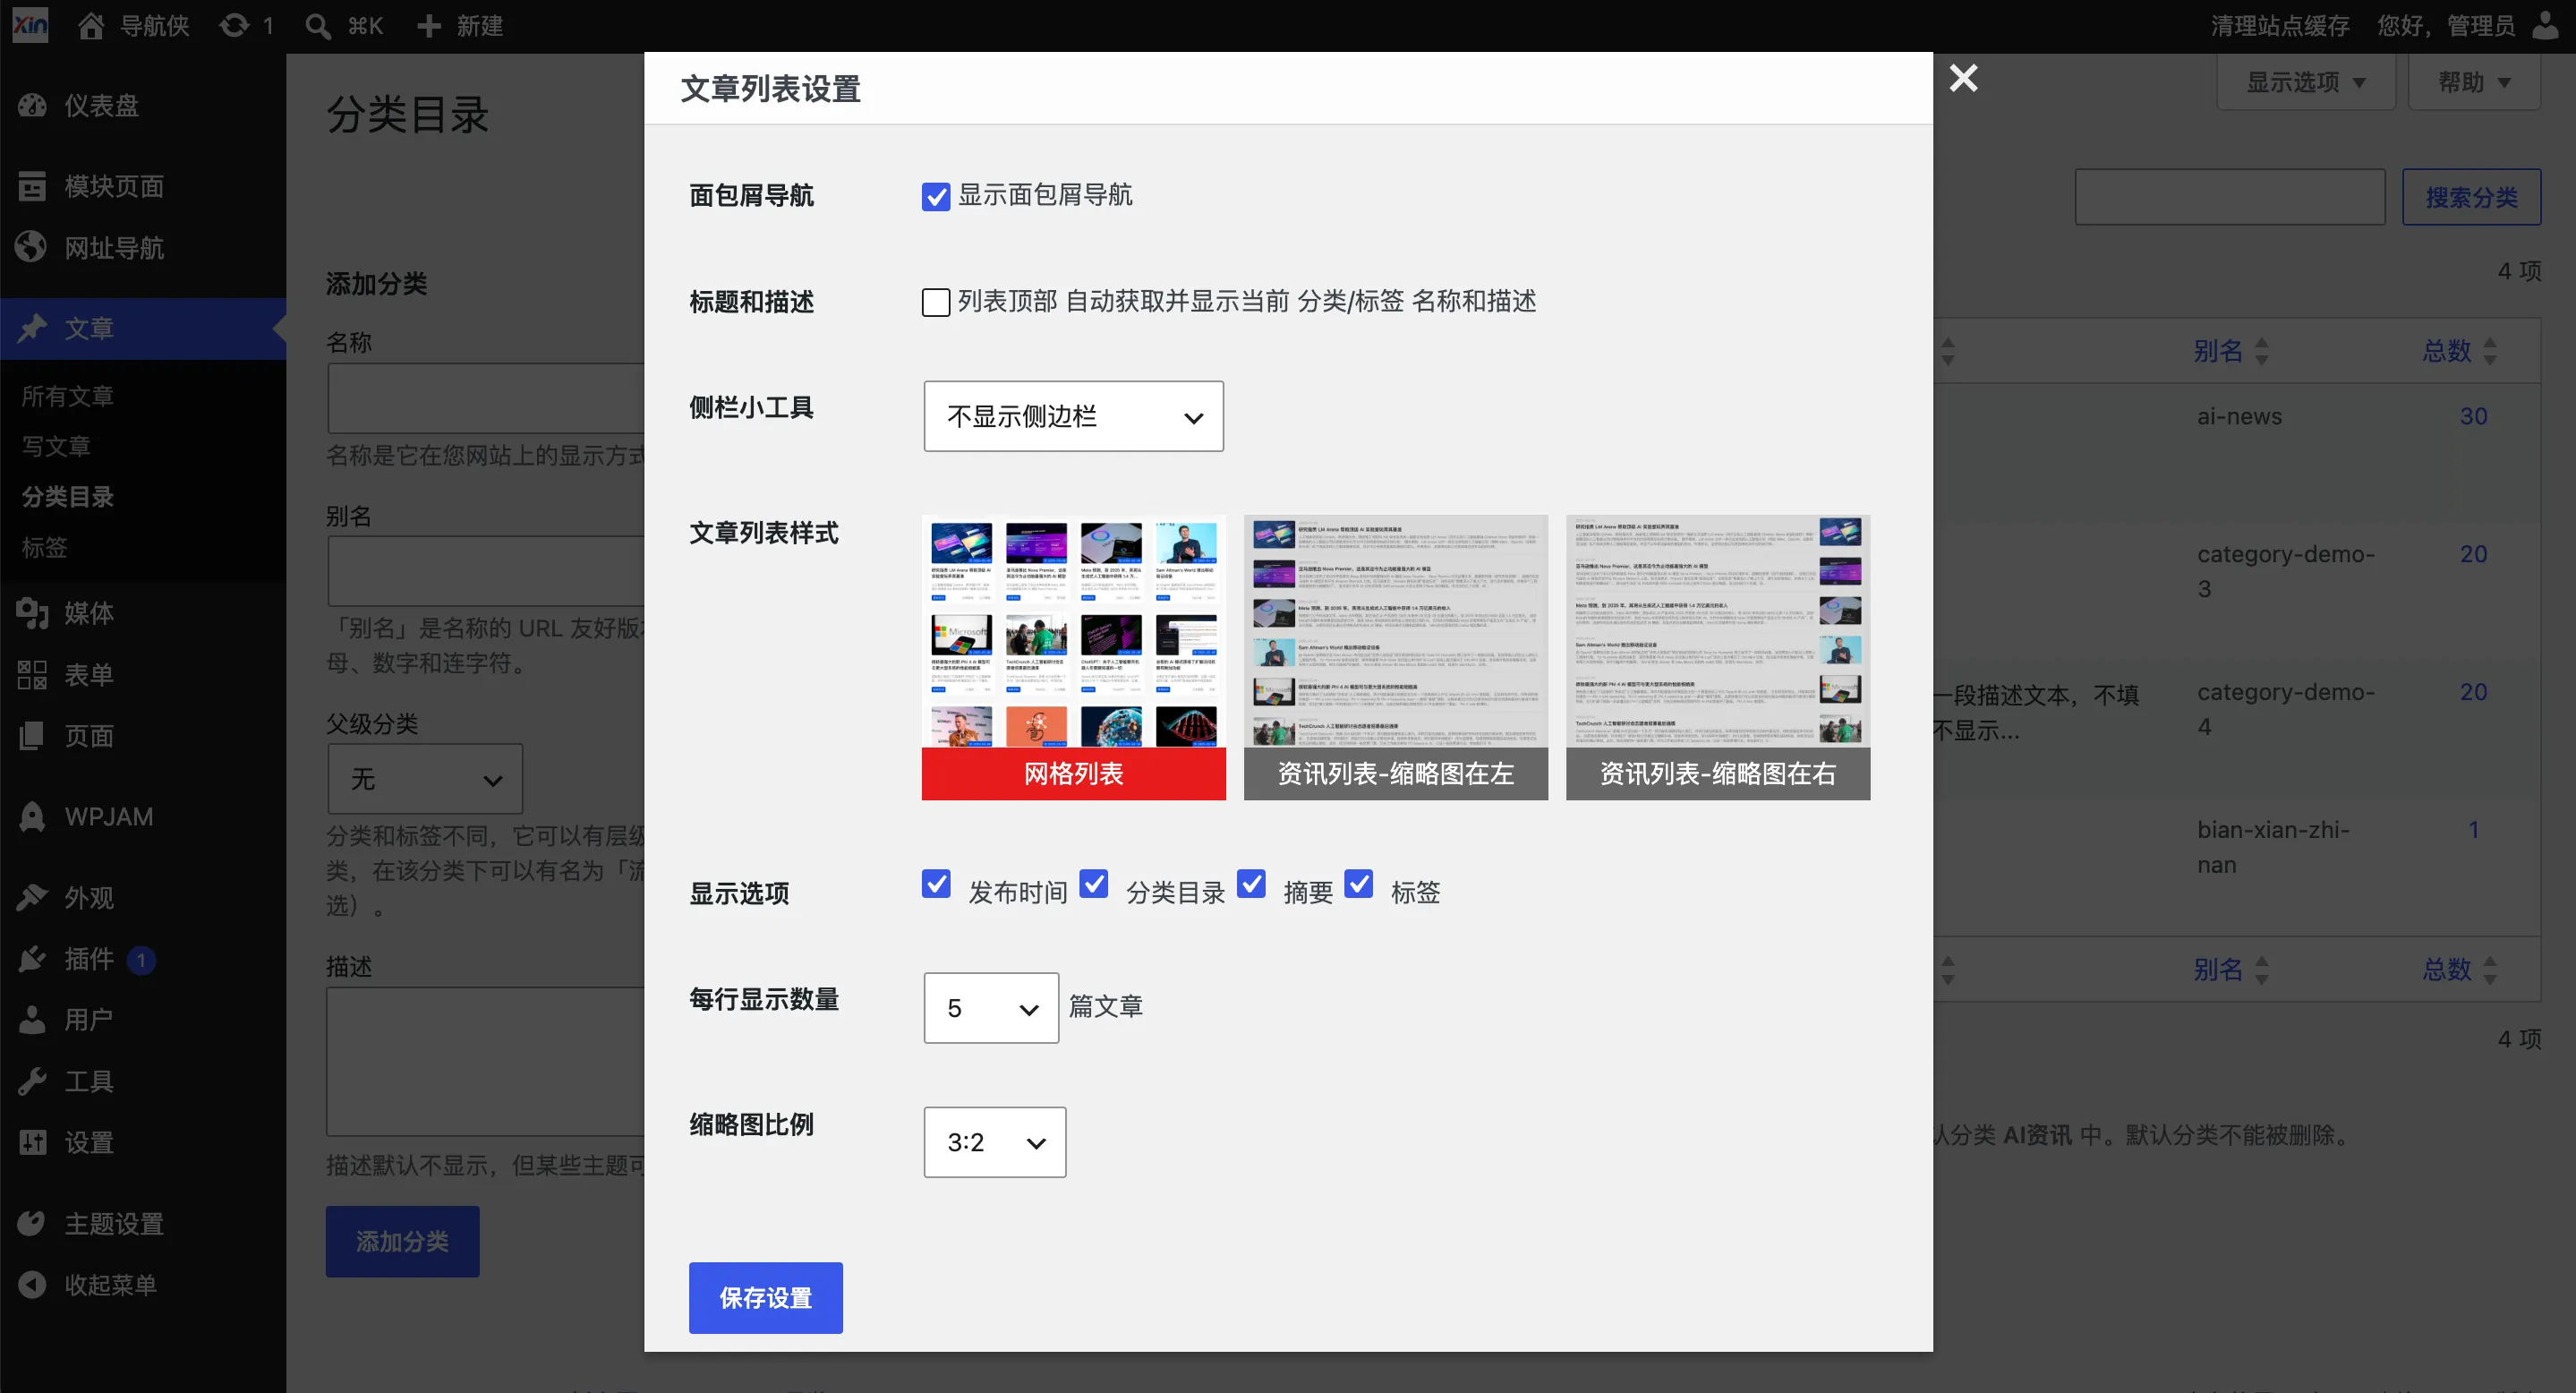The image size is (2576, 1393).
Task: Sort by the top 总数 column header
Action: click(2459, 351)
